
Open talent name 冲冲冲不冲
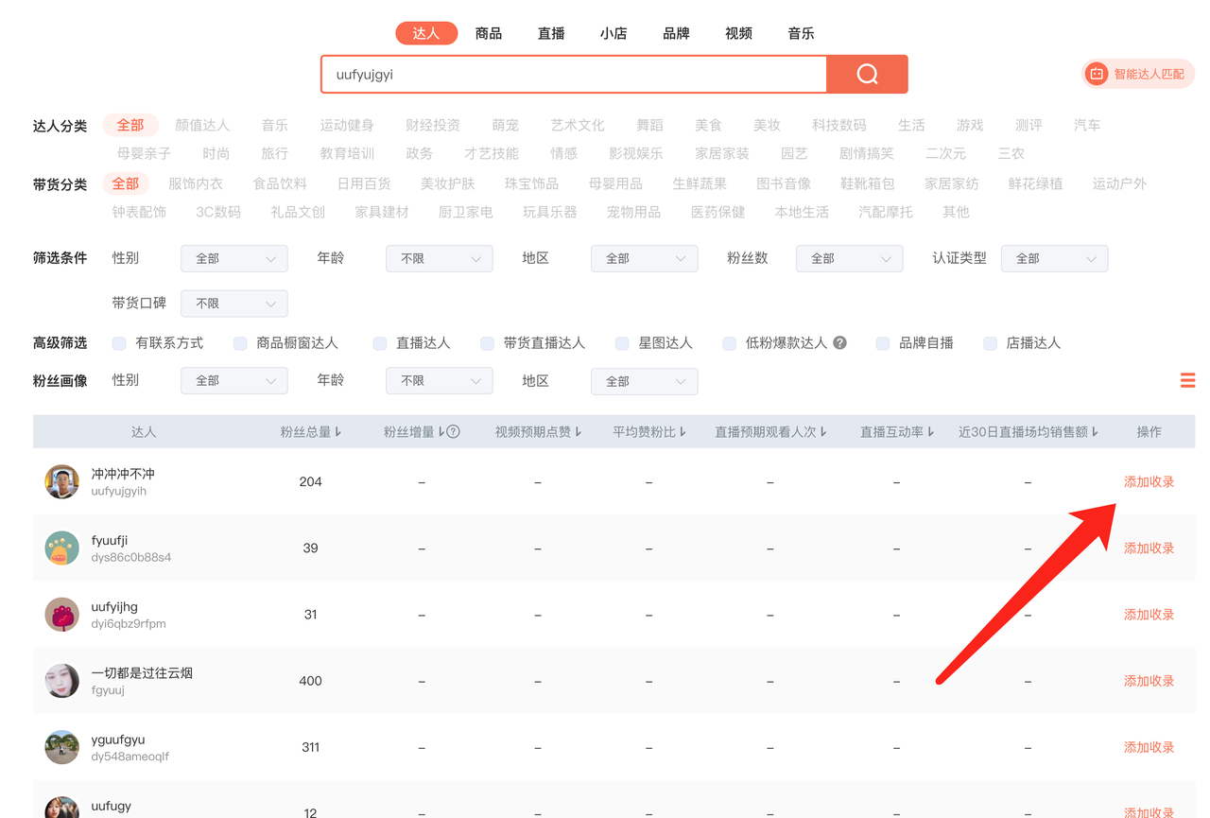coord(123,474)
